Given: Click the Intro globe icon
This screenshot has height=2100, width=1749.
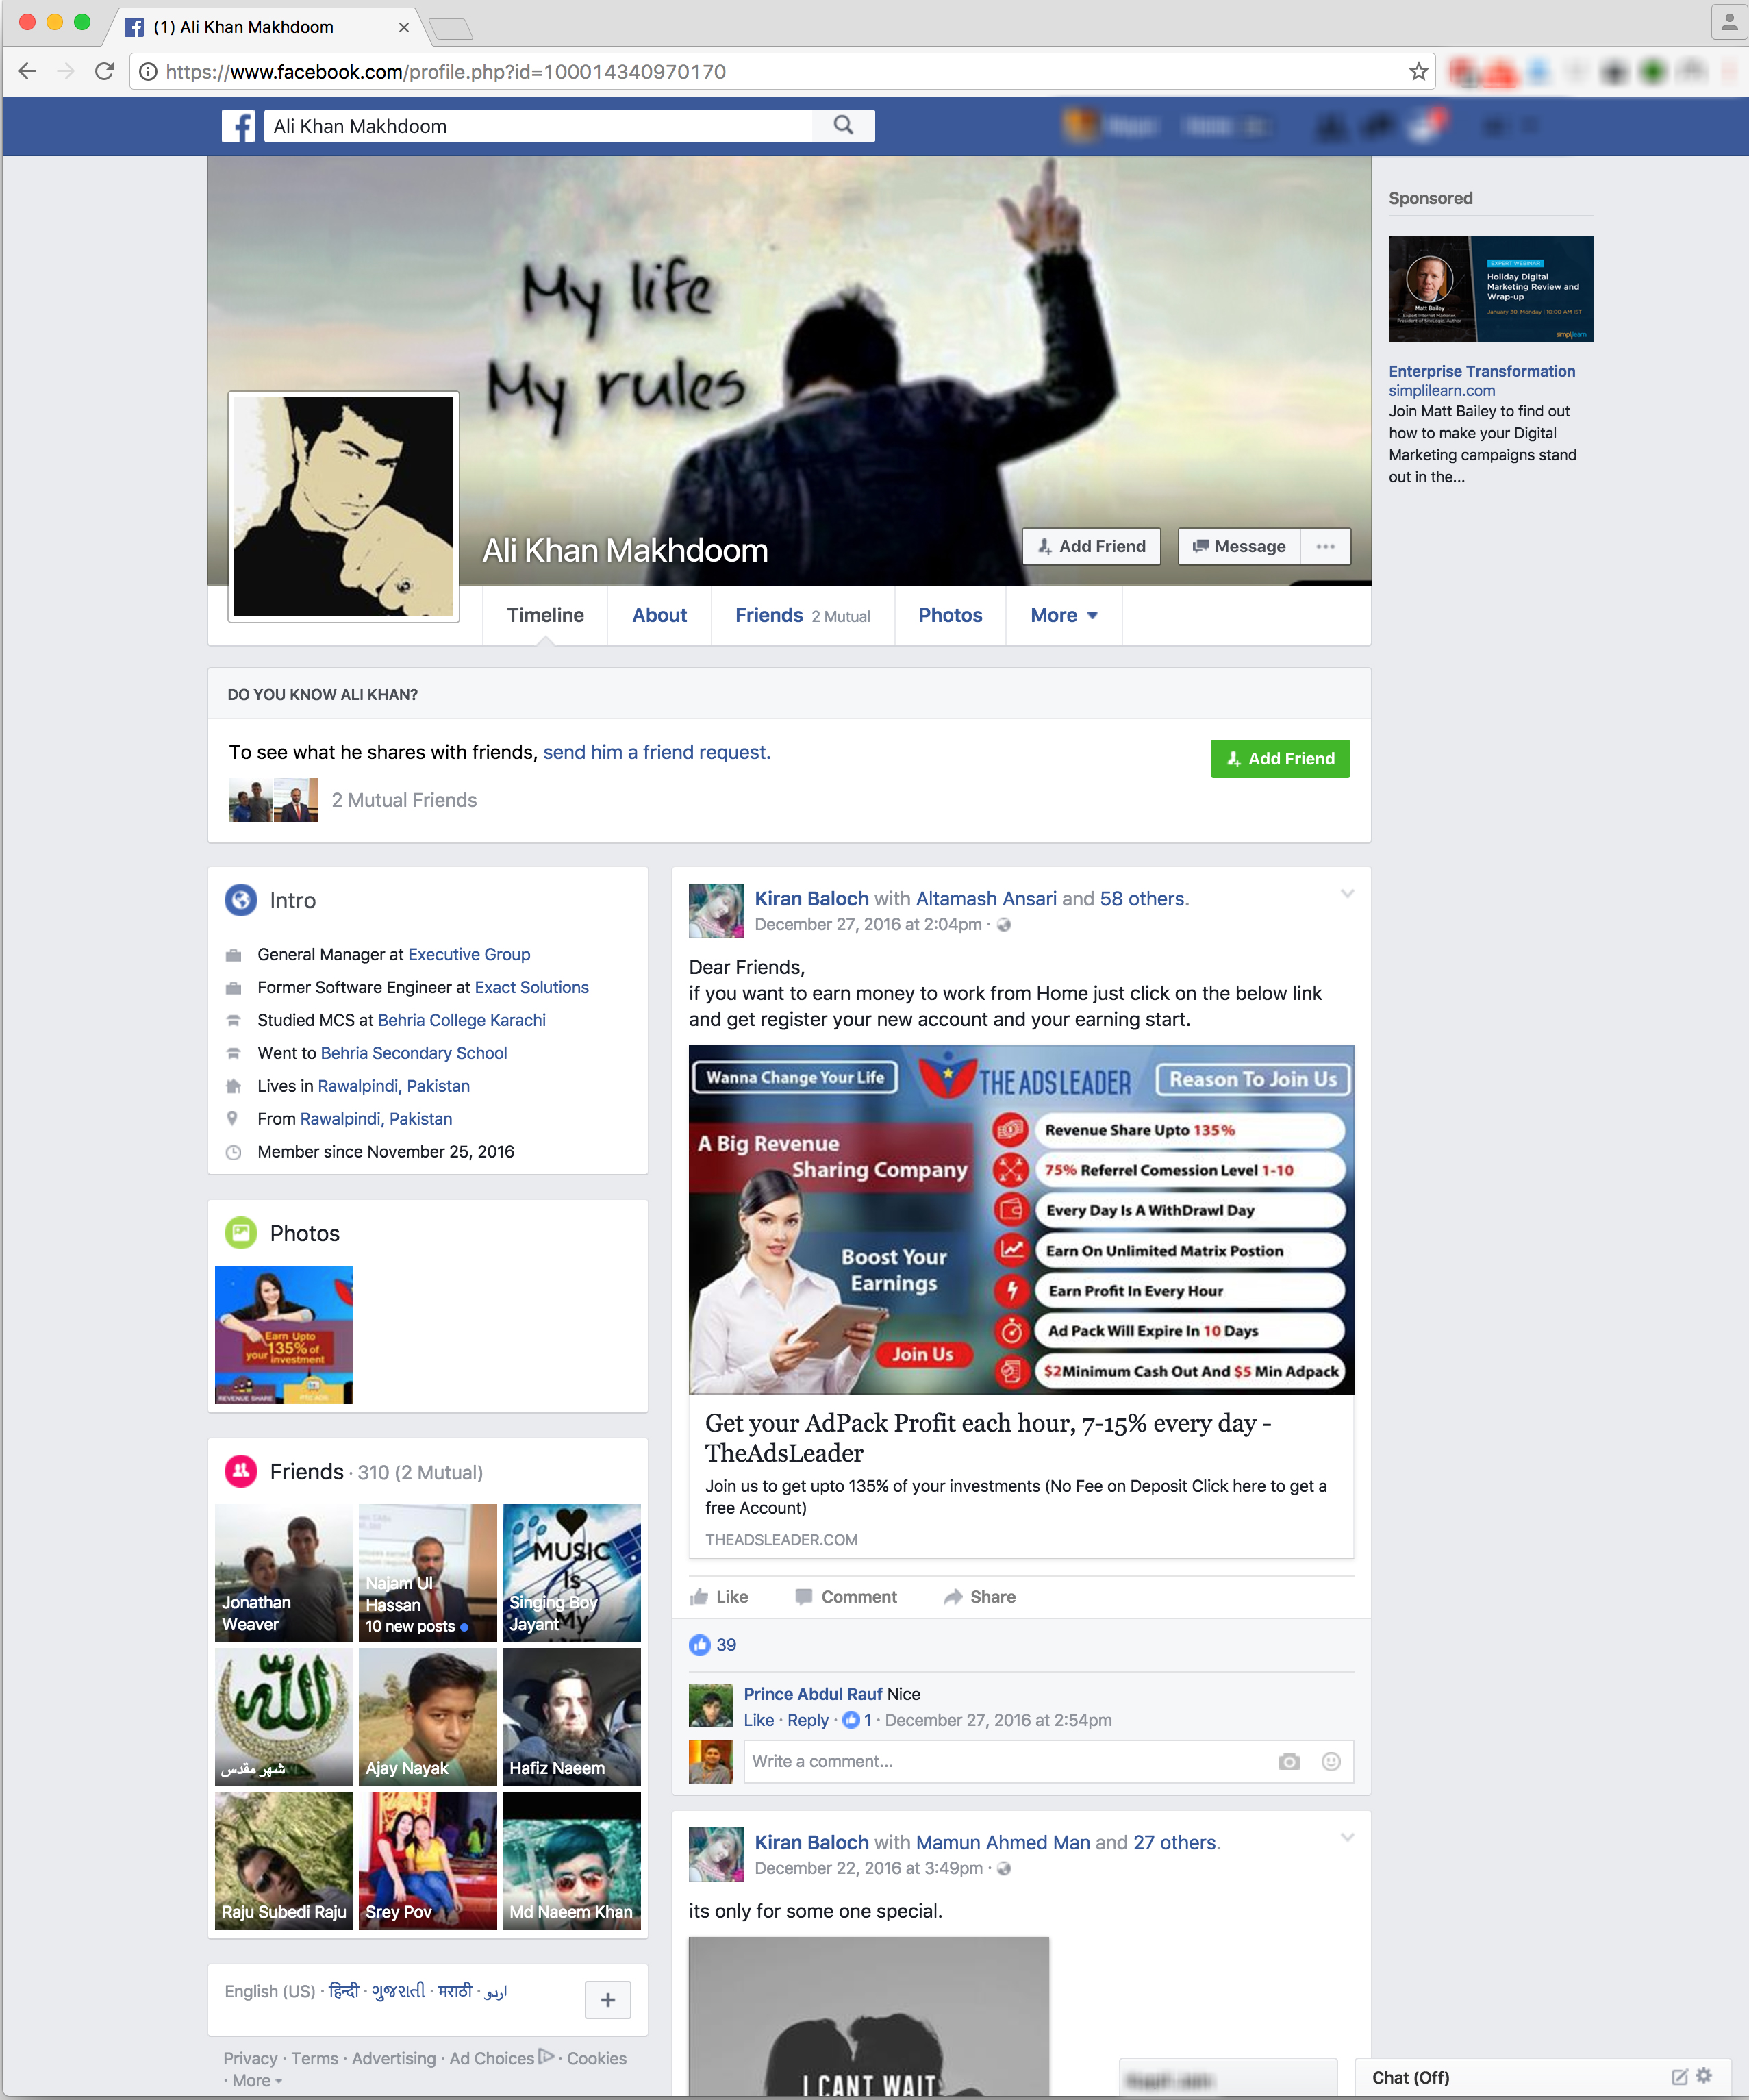Looking at the screenshot, I should click(240, 900).
